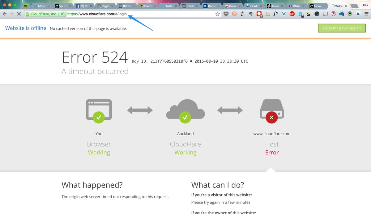Click the desk lamp extension icon
371x214 pixels.
coord(243,14)
